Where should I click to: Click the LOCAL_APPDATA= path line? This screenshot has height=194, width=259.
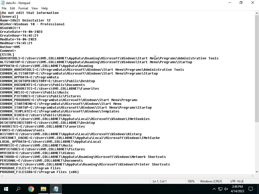51,142
